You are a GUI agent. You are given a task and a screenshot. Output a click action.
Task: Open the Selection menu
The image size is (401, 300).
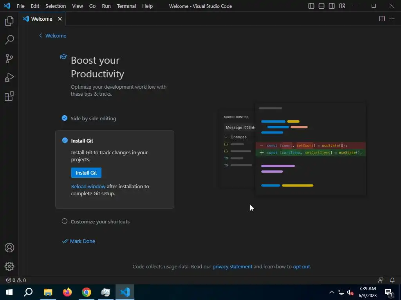(x=56, y=6)
